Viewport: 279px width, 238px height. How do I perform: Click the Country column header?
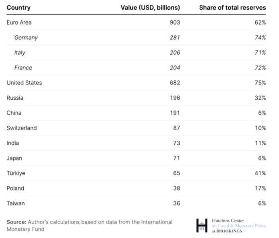19,8
